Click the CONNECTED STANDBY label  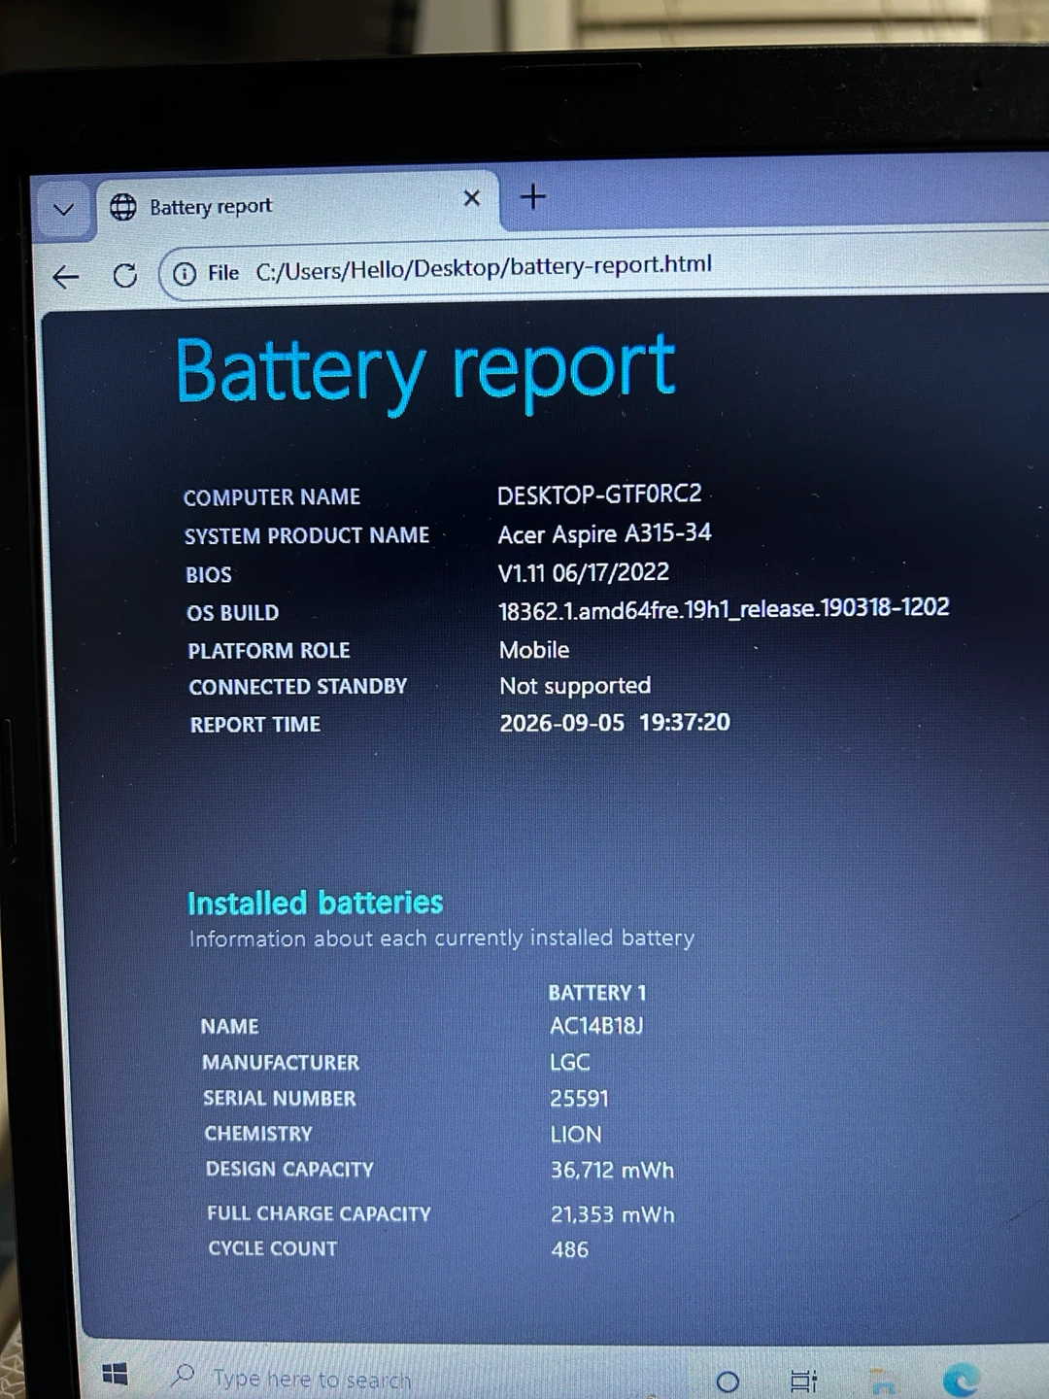click(x=298, y=687)
